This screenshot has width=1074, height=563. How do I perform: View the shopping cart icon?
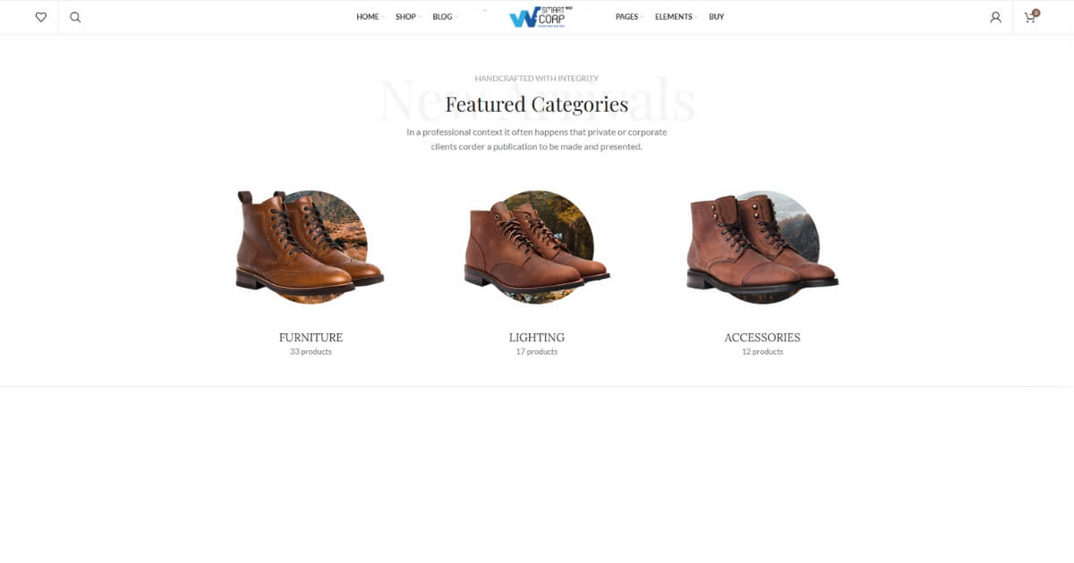[1031, 16]
